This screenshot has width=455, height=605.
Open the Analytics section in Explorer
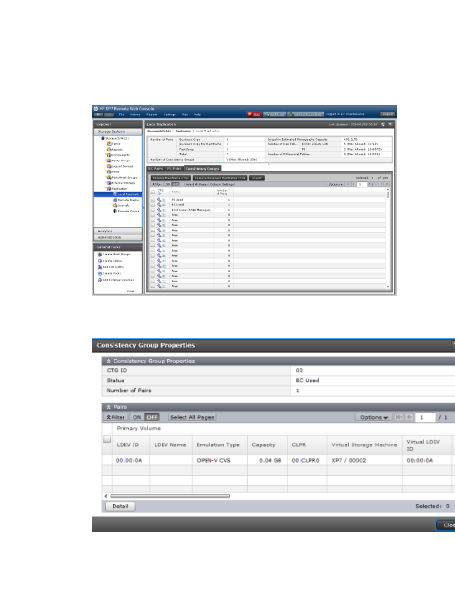tap(118, 231)
